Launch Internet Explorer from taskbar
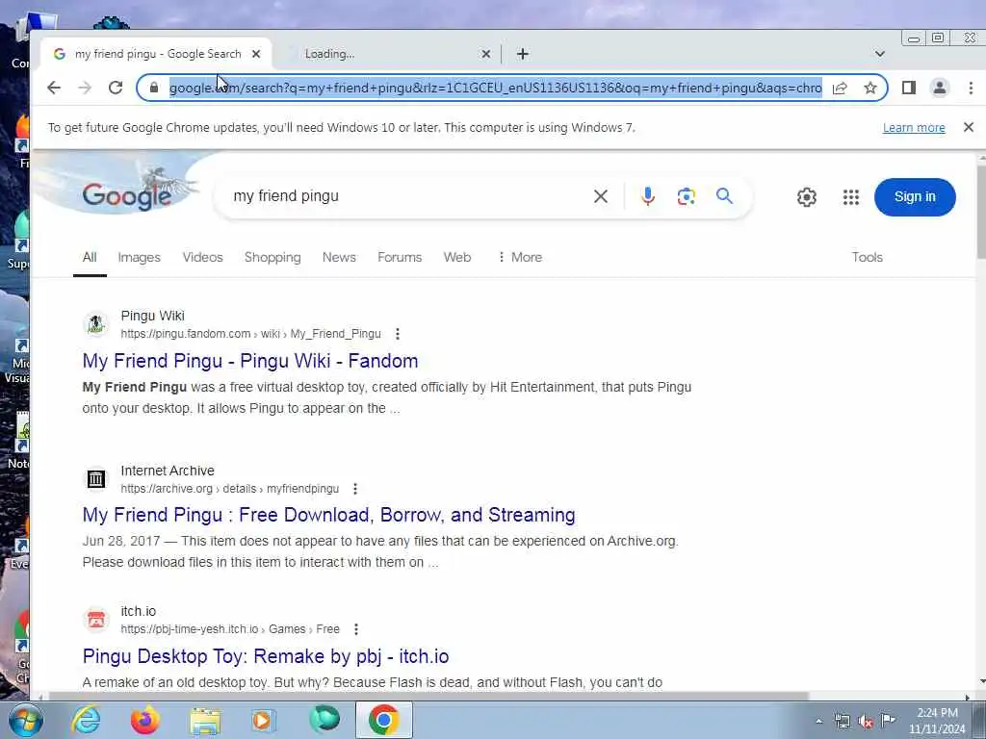 [86, 720]
